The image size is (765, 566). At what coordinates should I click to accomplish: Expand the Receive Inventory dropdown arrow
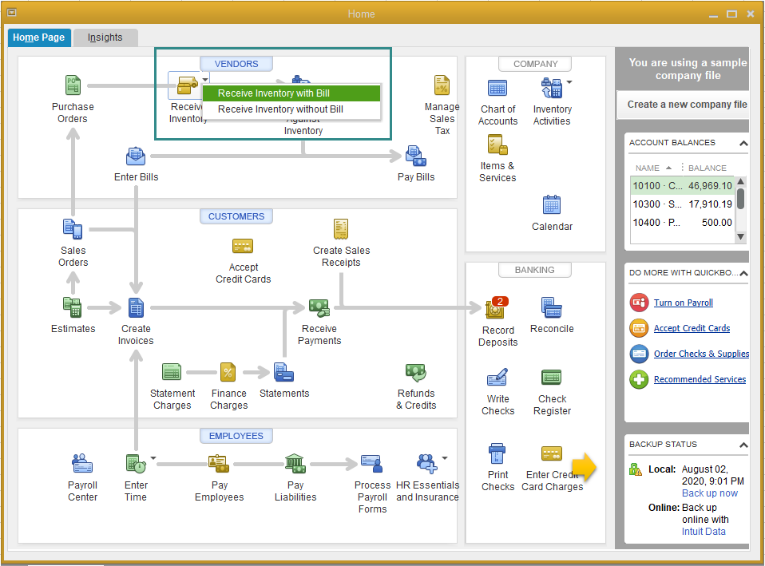tap(205, 80)
